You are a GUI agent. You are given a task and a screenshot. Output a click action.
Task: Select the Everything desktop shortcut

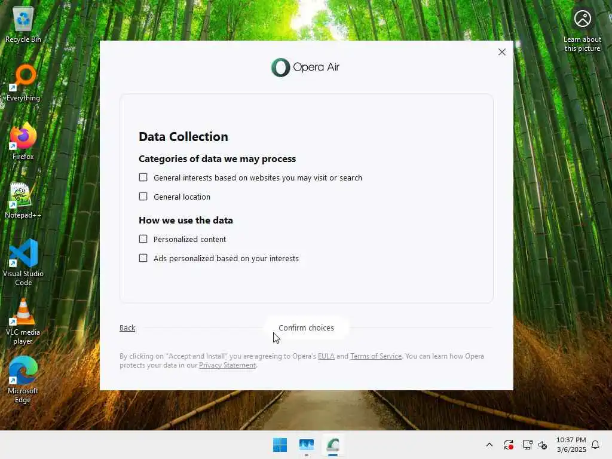(23, 82)
